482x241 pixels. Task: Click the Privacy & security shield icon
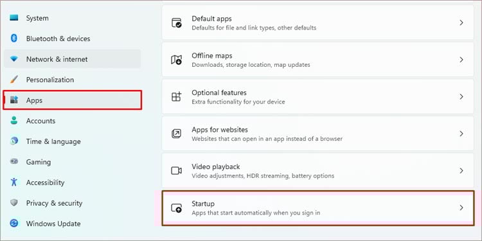[x=14, y=203]
